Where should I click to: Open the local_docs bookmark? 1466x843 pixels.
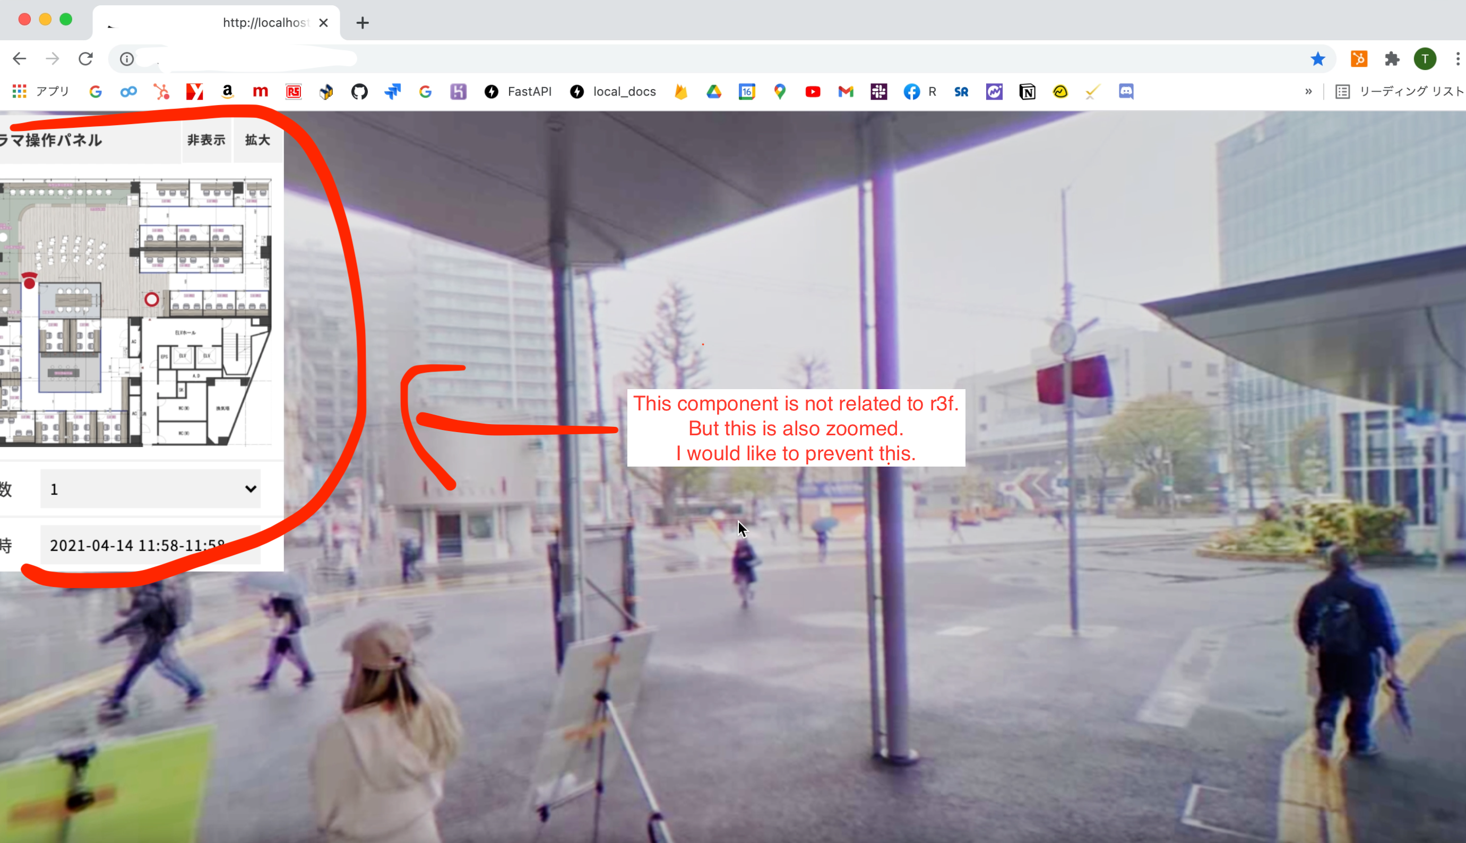click(x=613, y=92)
